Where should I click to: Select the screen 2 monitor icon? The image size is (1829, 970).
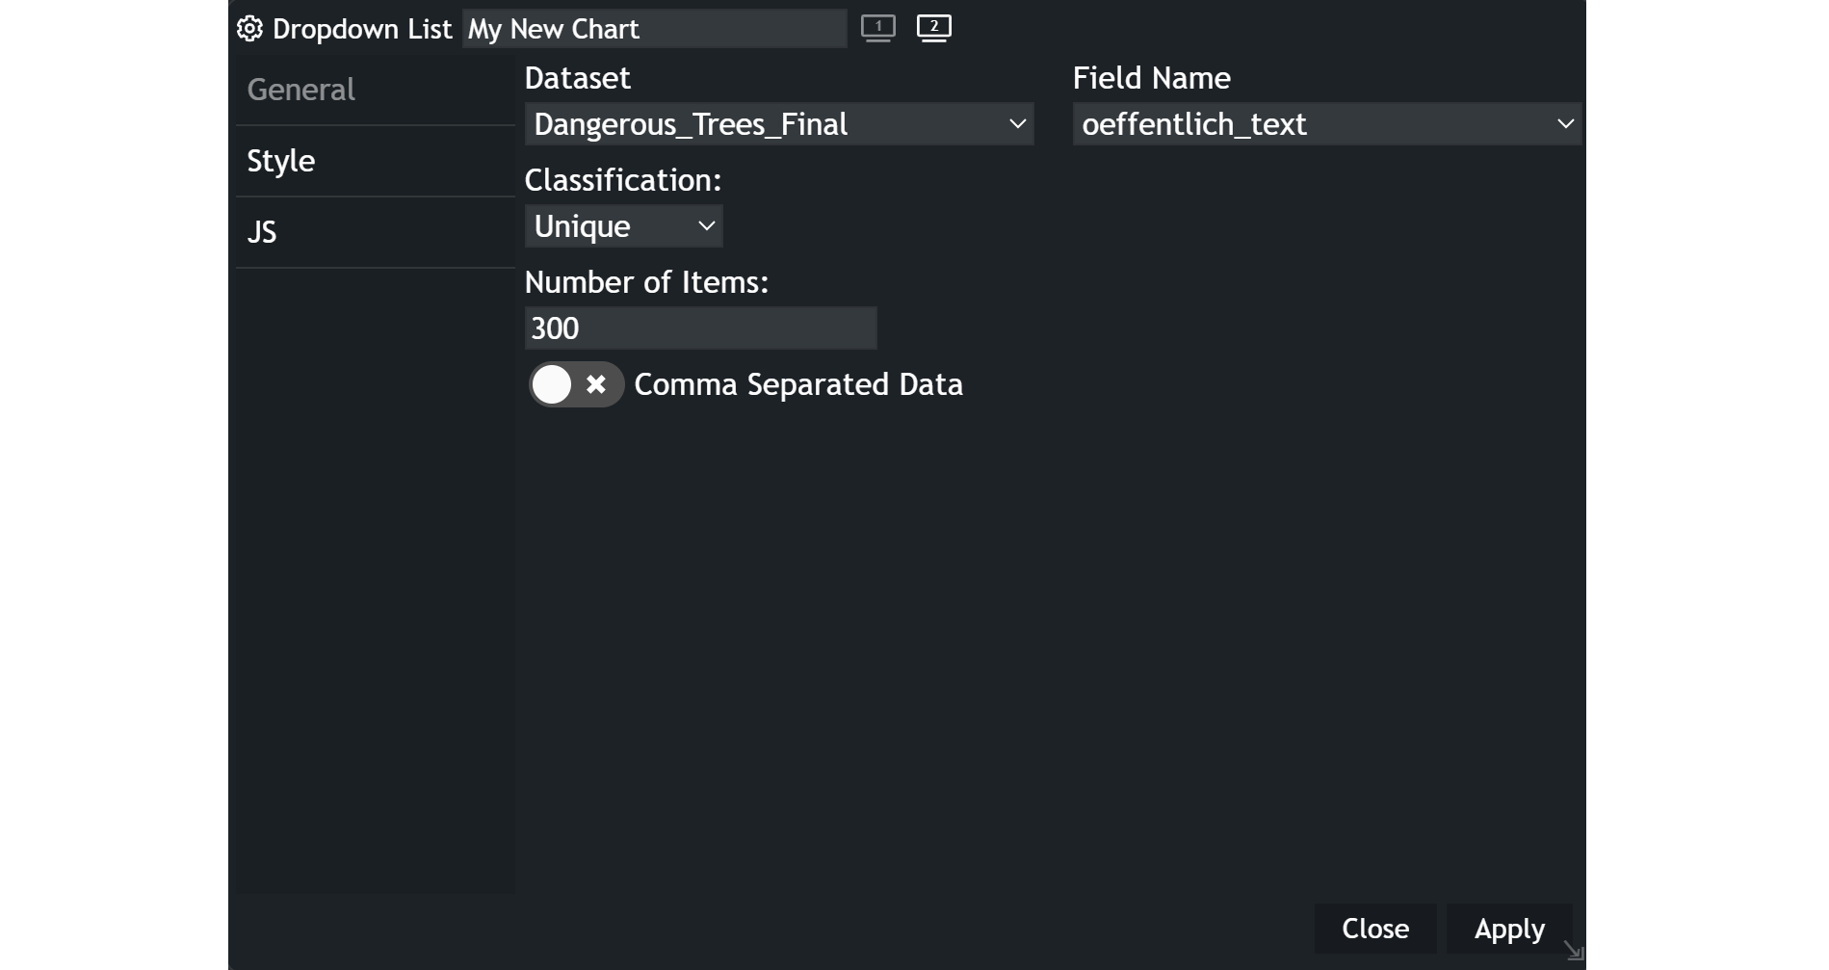tap(933, 28)
